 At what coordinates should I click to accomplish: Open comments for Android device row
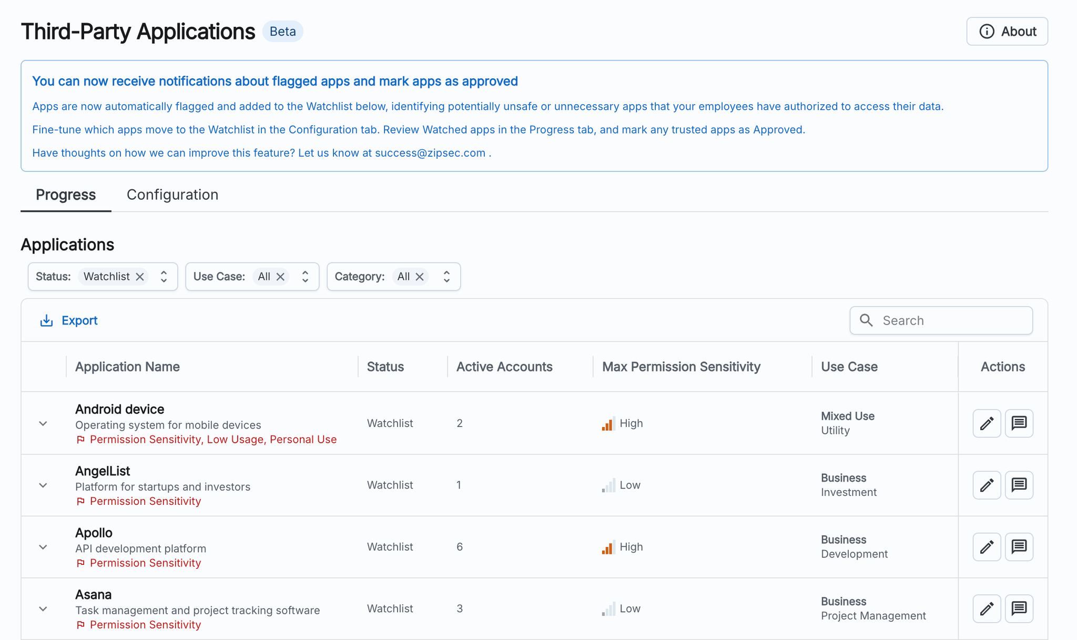pyautogui.click(x=1019, y=423)
